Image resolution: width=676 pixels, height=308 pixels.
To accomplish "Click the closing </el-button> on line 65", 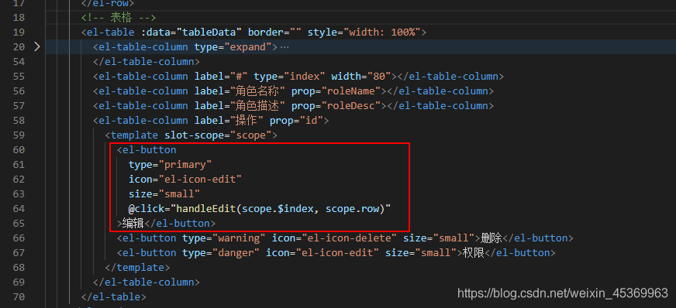I will tap(179, 223).
